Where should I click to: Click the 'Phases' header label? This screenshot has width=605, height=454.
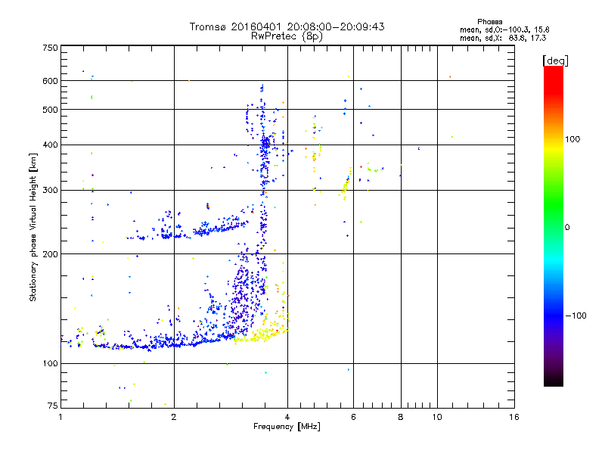point(489,22)
